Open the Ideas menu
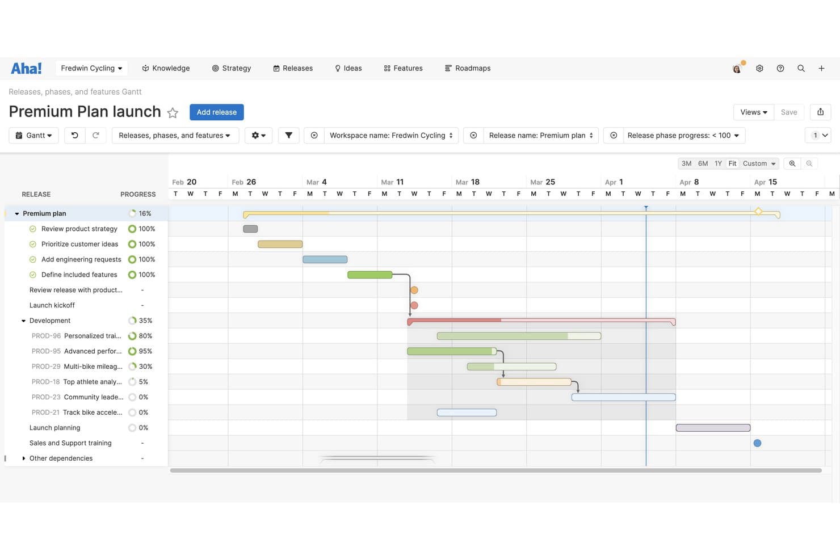 pos(348,68)
